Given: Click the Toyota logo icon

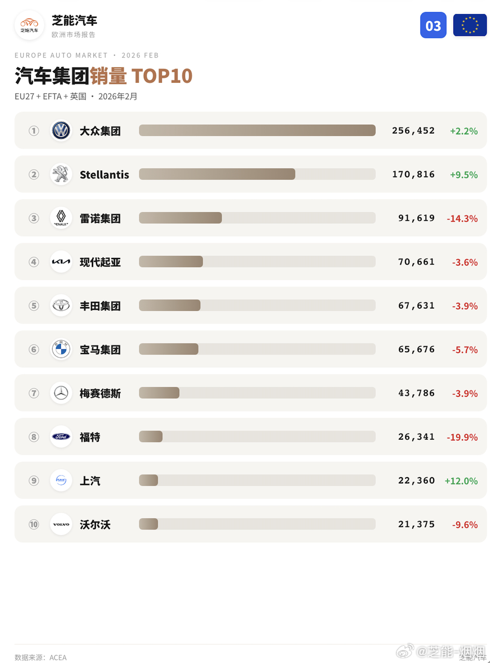Looking at the screenshot, I should [x=61, y=306].
